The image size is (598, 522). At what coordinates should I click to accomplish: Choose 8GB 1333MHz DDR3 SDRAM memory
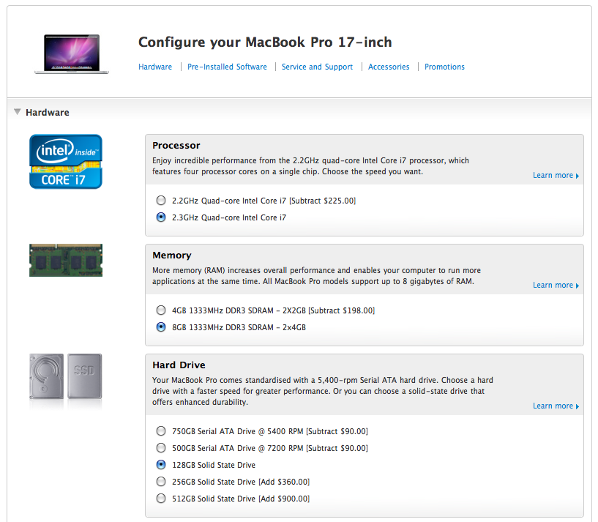(x=161, y=327)
